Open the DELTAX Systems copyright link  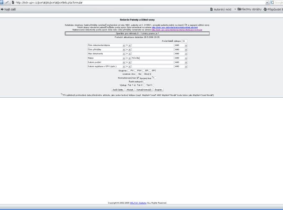pyautogui.click(x=138, y=203)
